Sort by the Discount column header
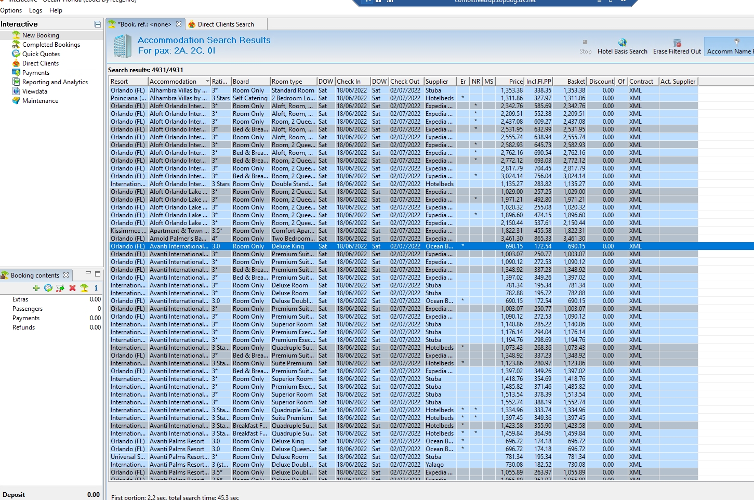 click(x=601, y=82)
